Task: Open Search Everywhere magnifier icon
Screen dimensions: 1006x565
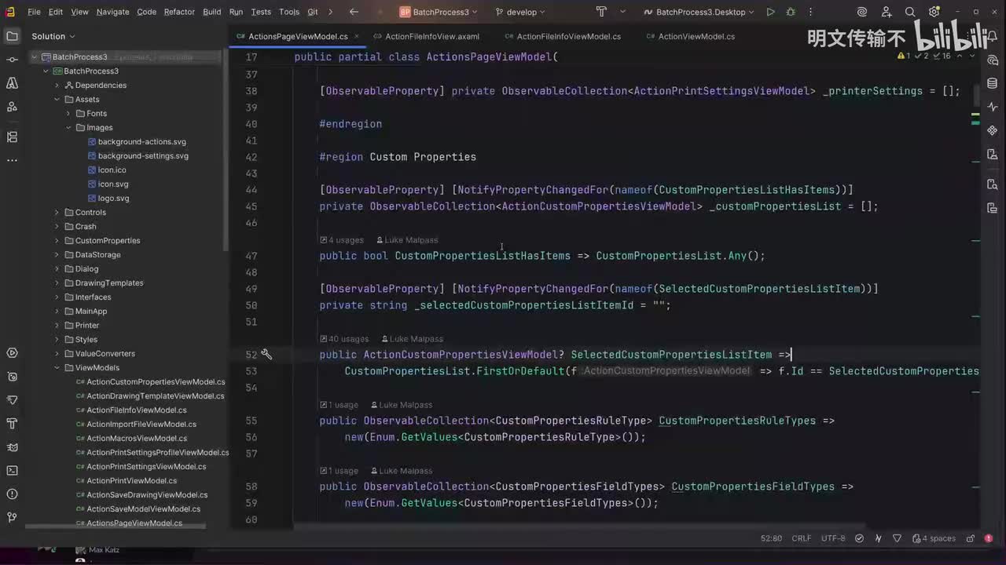Action: [910, 12]
